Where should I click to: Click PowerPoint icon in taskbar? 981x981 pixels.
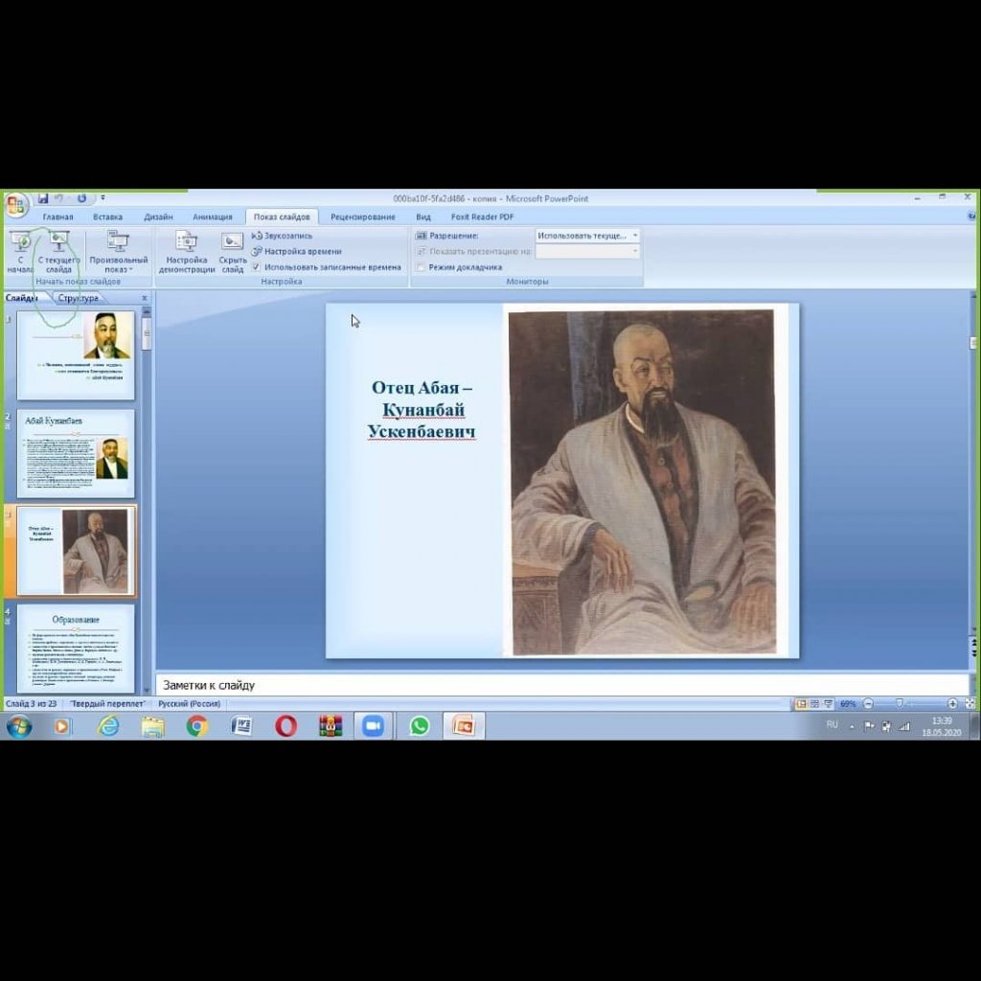point(464,726)
